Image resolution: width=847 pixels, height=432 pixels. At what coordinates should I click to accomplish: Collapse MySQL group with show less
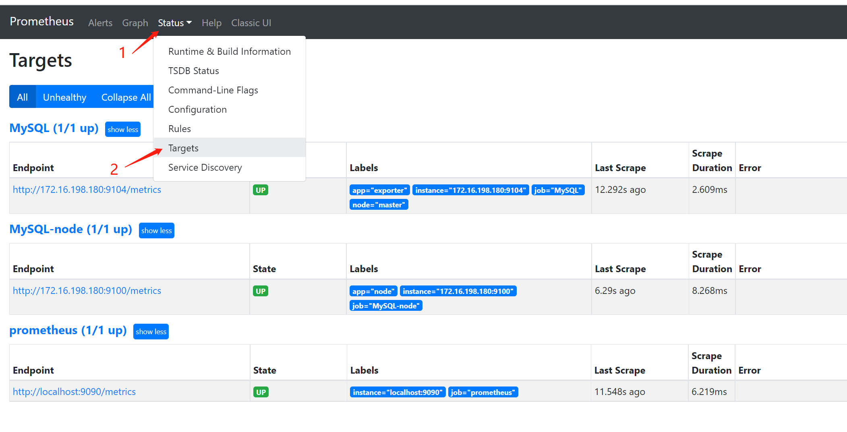[x=123, y=129]
